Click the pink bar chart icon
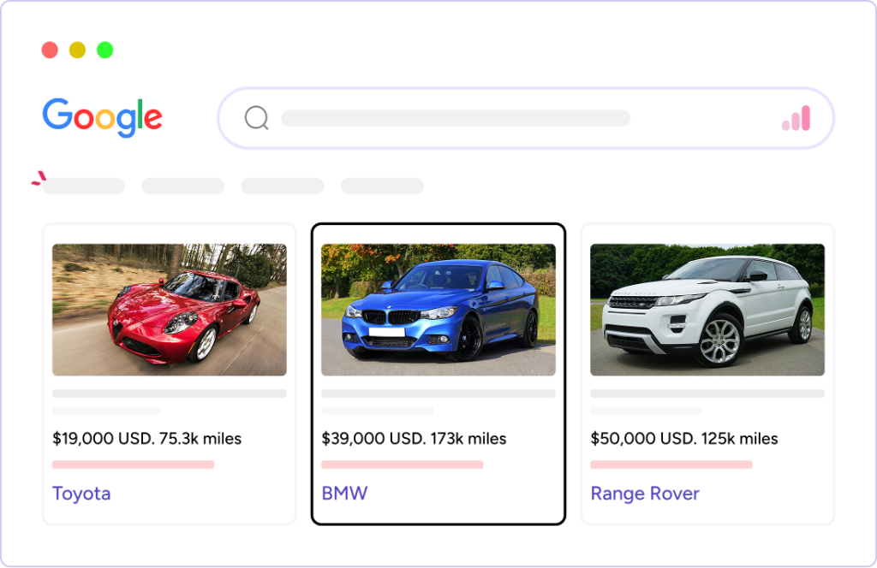 point(796,119)
